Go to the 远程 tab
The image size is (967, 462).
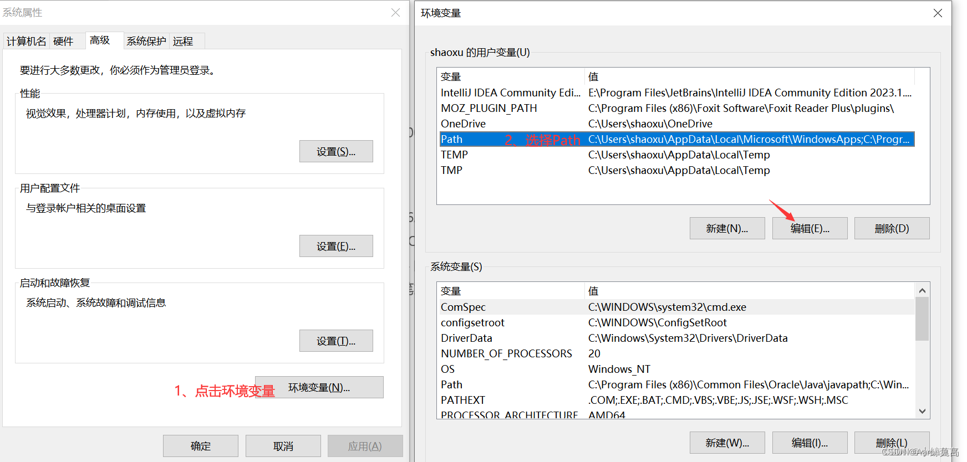(183, 42)
